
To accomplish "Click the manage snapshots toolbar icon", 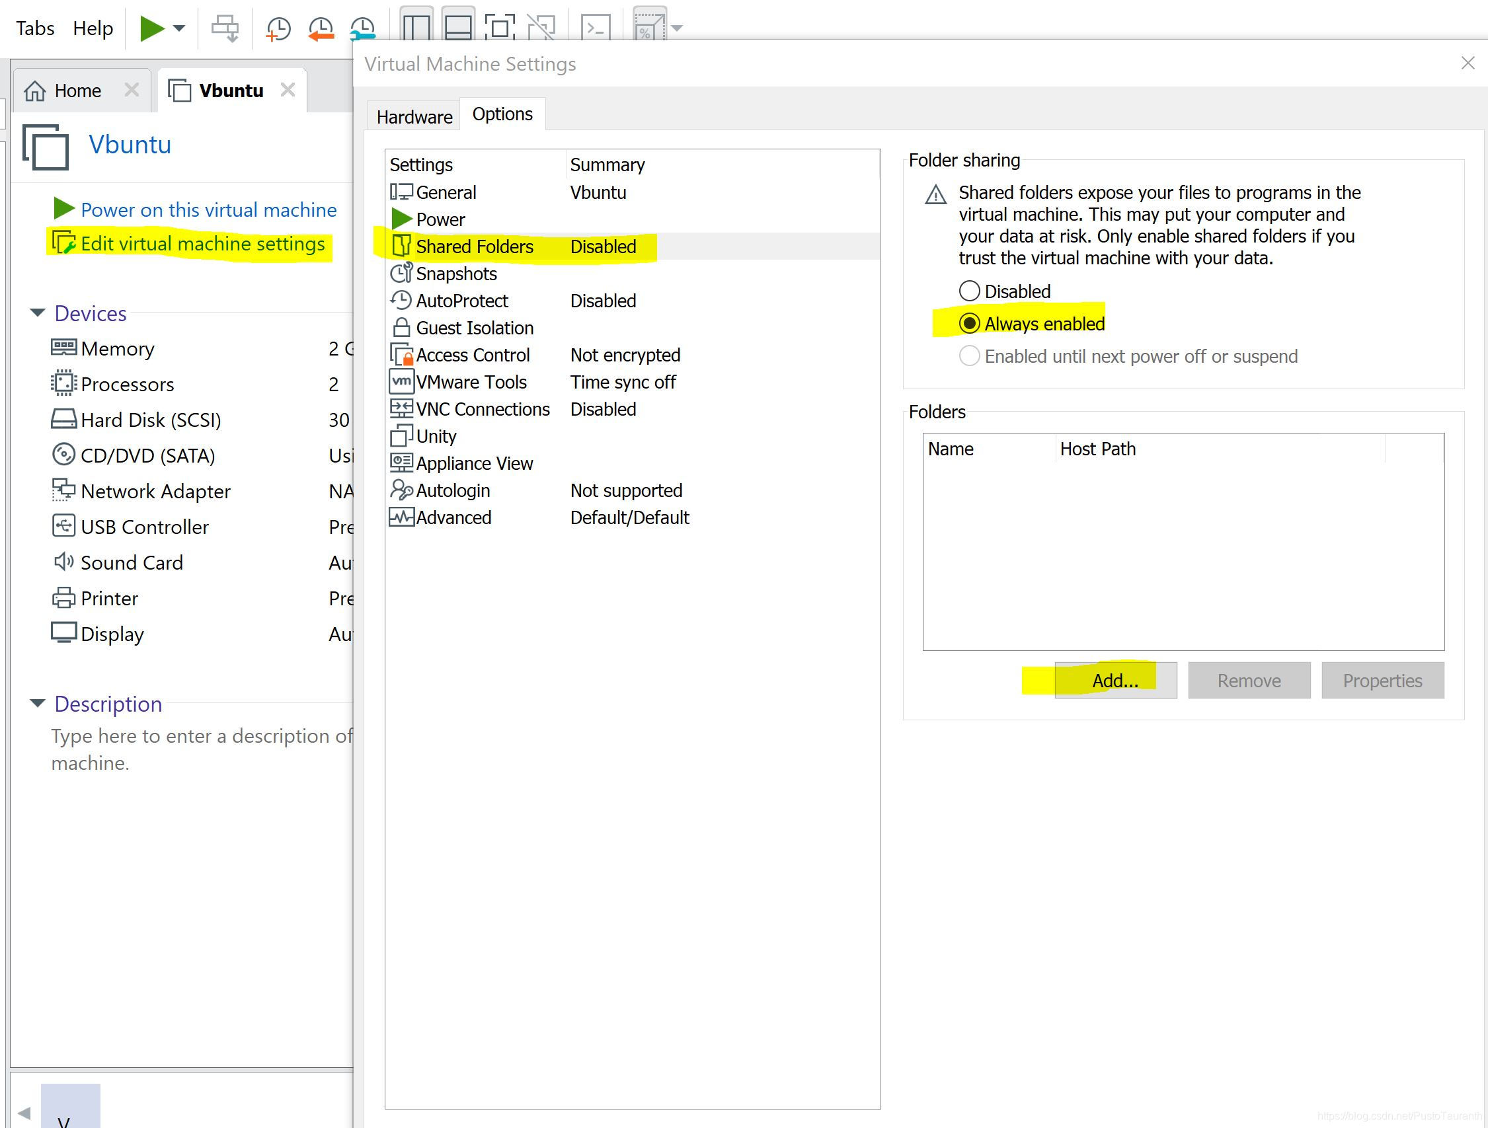I will pyautogui.click(x=363, y=28).
